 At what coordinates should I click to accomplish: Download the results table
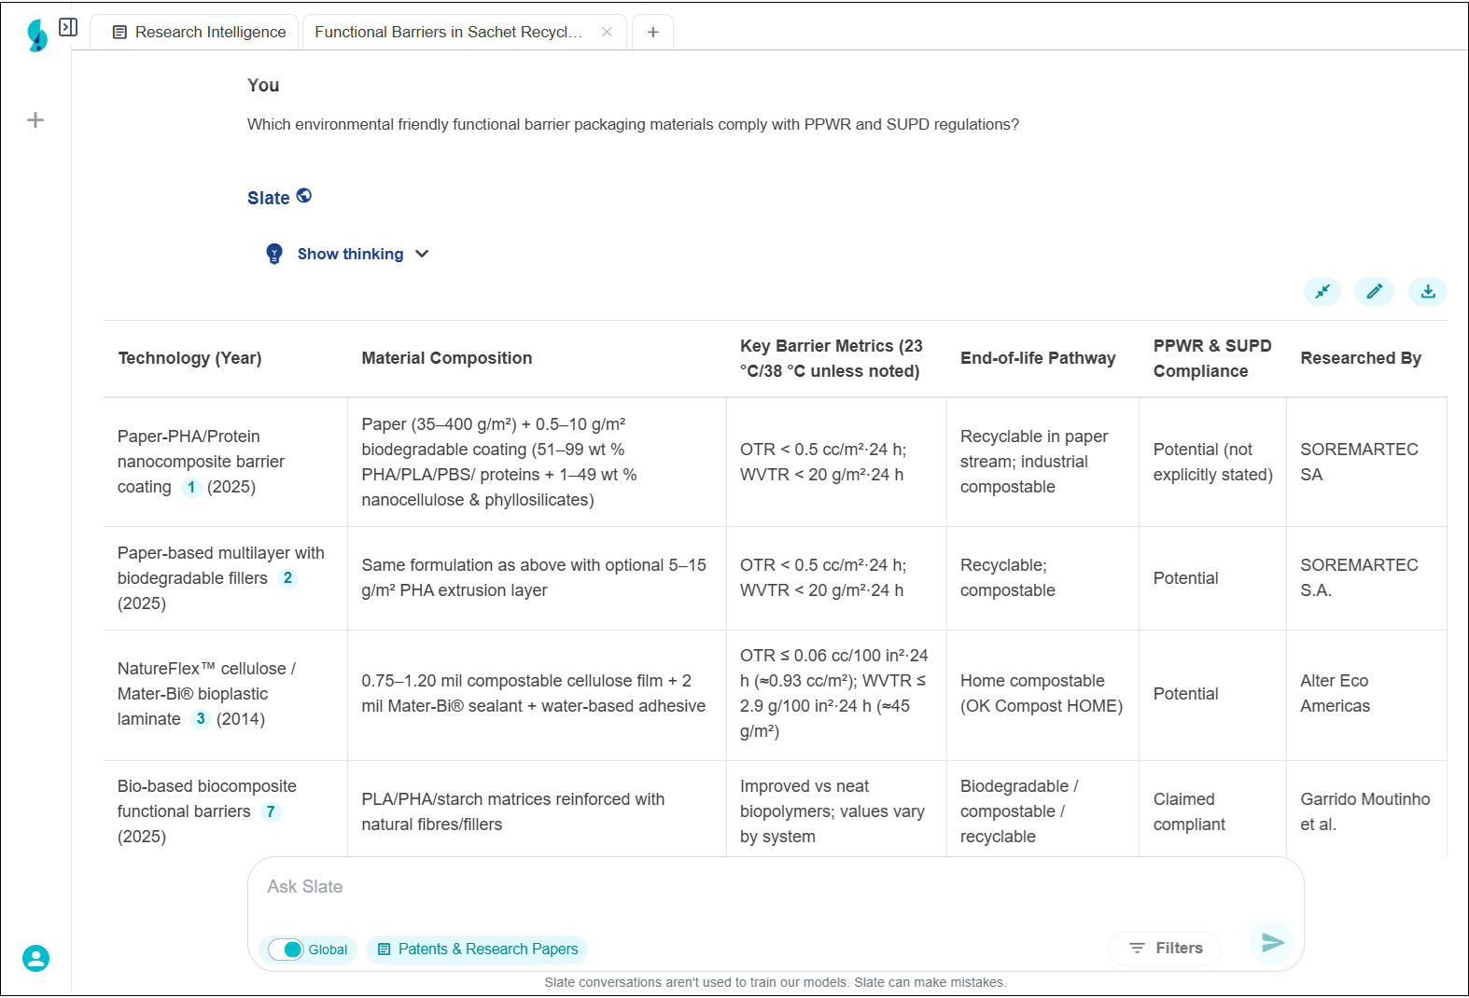coord(1427,292)
